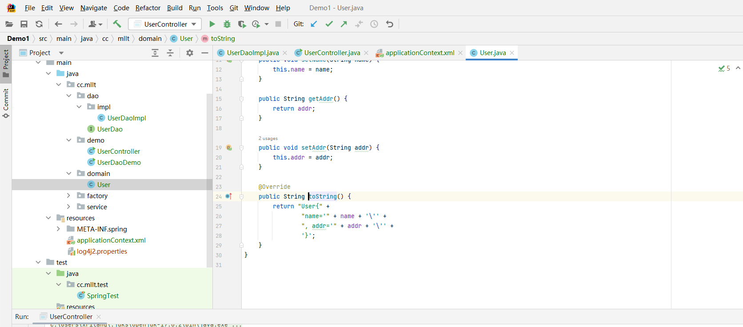Screen dimensions: 743x327
Task: Click Collapse All in Project panel
Action: click(x=170, y=53)
